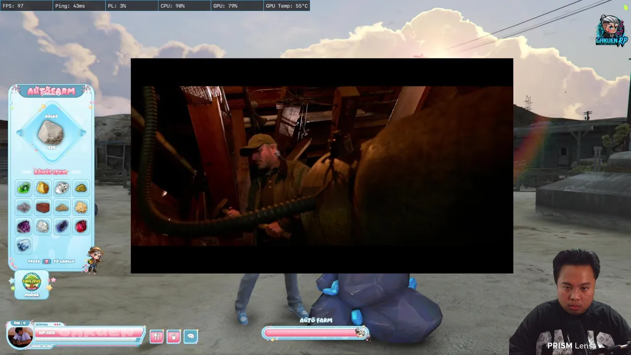Pick the white crystal bonus item
The height and width of the screenshot is (355, 631).
[43, 226]
